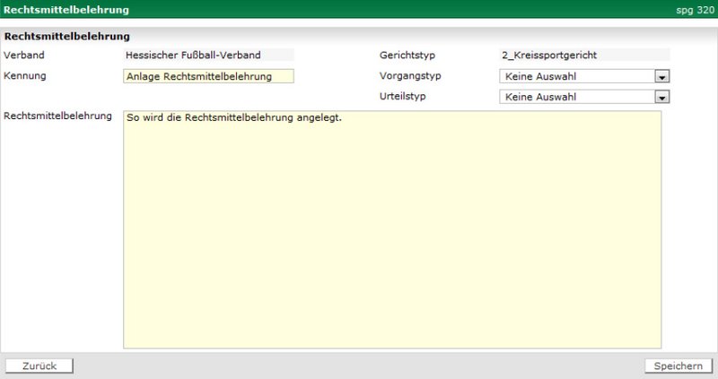Click the Rechtsmittelbelehrung label beside the text area
This screenshot has height=379, width=718.
[x=57, y=116]
